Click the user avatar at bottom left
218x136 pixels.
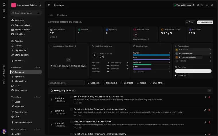point(4,131)
